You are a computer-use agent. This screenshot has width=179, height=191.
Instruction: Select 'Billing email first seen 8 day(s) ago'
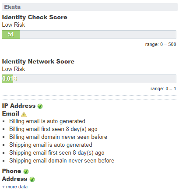pyautogui.click(x=53, y=129)
